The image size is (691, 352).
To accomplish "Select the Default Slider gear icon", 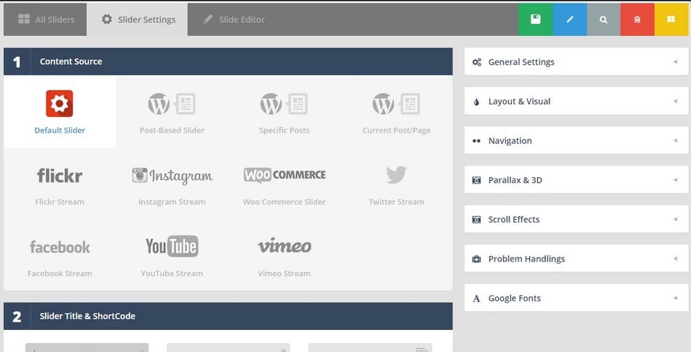I will [59, 104].
